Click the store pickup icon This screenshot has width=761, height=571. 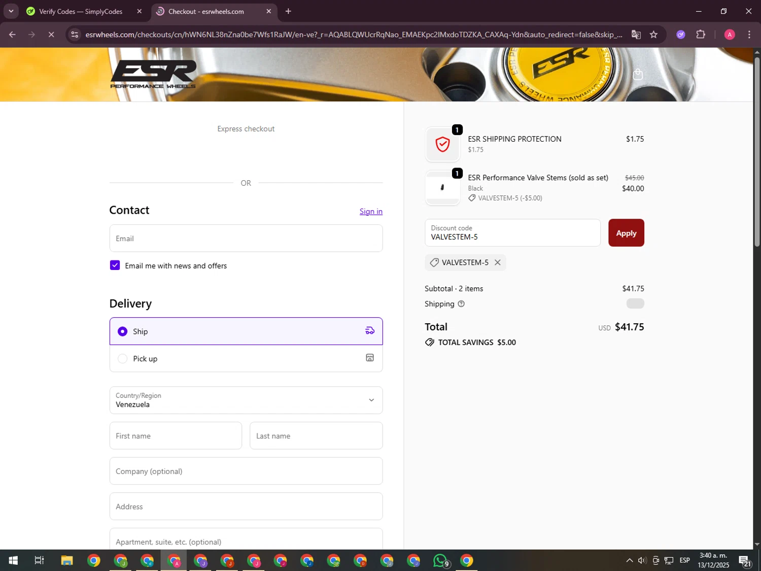(370, 358)
